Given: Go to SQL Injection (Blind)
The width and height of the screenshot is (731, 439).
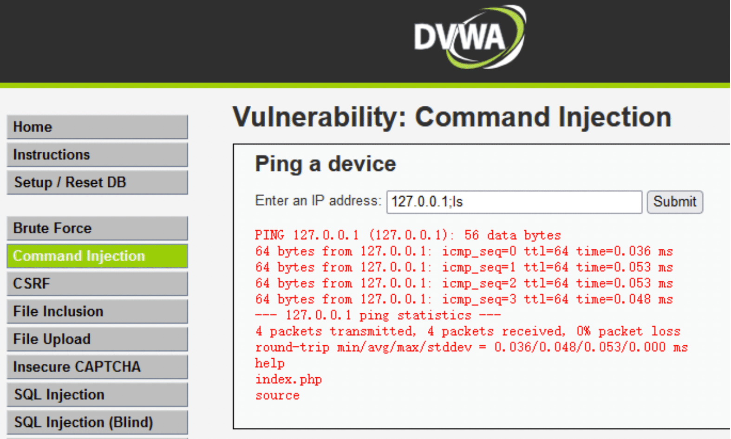Looking at the screenshot, I should [x=98, y=422].
